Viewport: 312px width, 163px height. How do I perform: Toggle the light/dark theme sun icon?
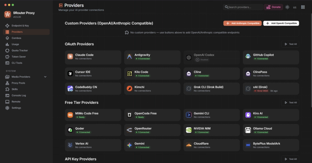[x=287, y=7]
